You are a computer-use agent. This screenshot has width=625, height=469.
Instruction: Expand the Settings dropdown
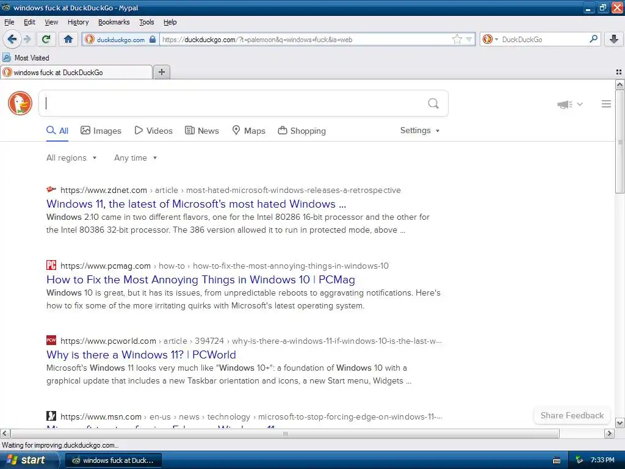coord(420,131)
